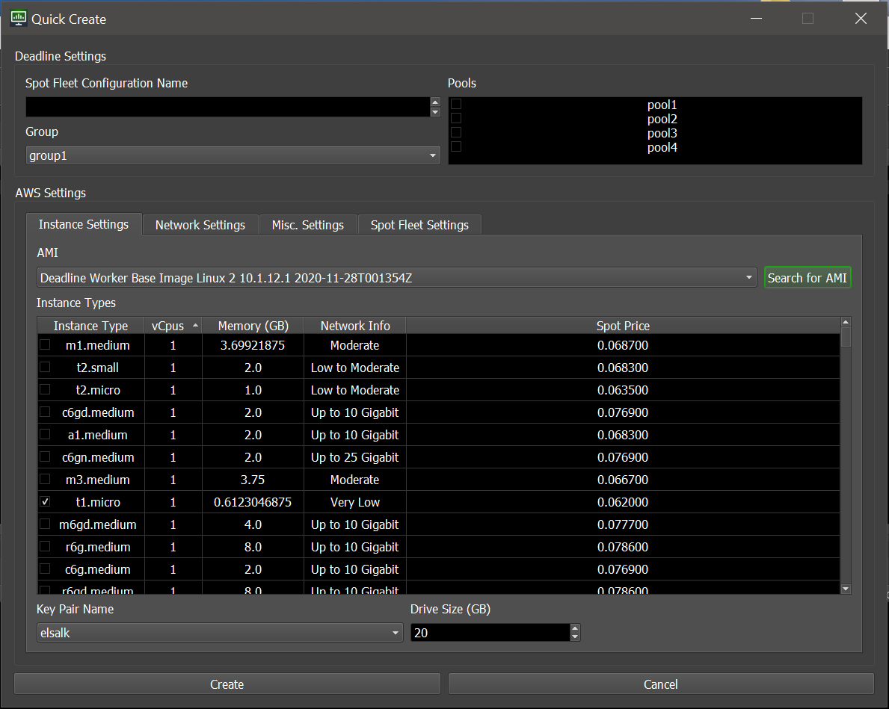
Task: Click the c6gn.medium Up to 25 Gigabit cell
Action: 355,457
